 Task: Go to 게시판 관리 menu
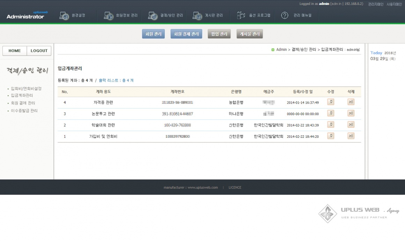tap(208, 16)
